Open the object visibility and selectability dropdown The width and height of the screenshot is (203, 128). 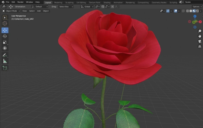click(x=162, y=11)
